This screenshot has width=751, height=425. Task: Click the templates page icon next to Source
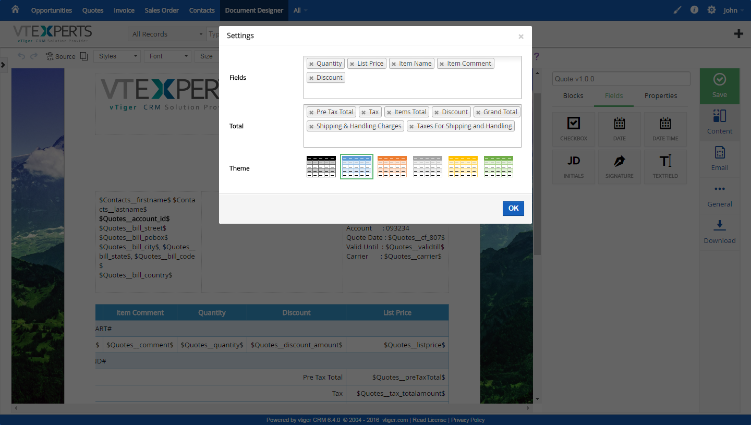tap(83, 56)
